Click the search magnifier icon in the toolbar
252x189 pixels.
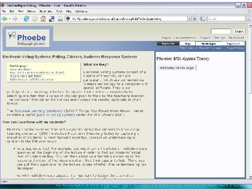(x=248, y=19)
